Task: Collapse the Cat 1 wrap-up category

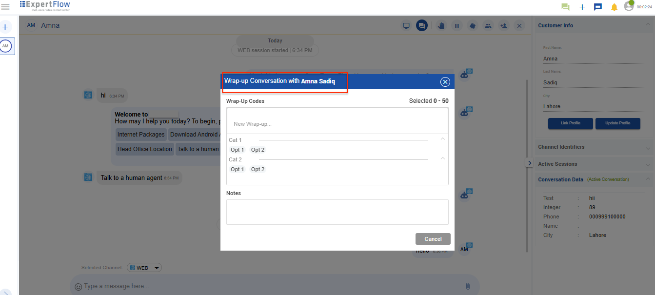Action: (x=442, y=139)
